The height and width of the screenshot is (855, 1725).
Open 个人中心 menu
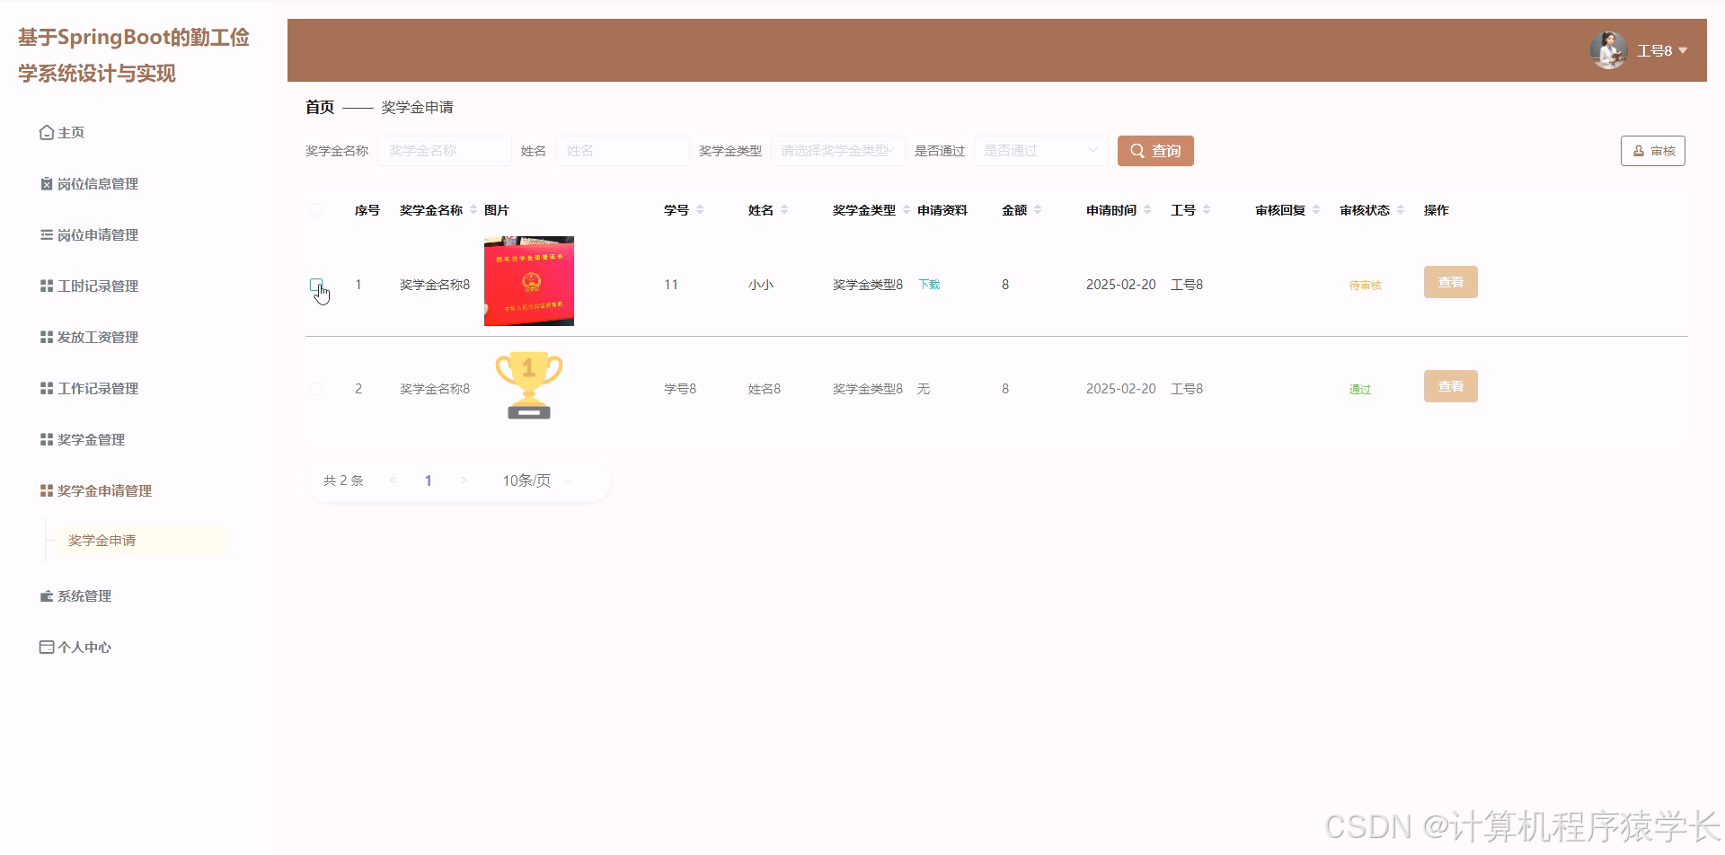point(84,648)
